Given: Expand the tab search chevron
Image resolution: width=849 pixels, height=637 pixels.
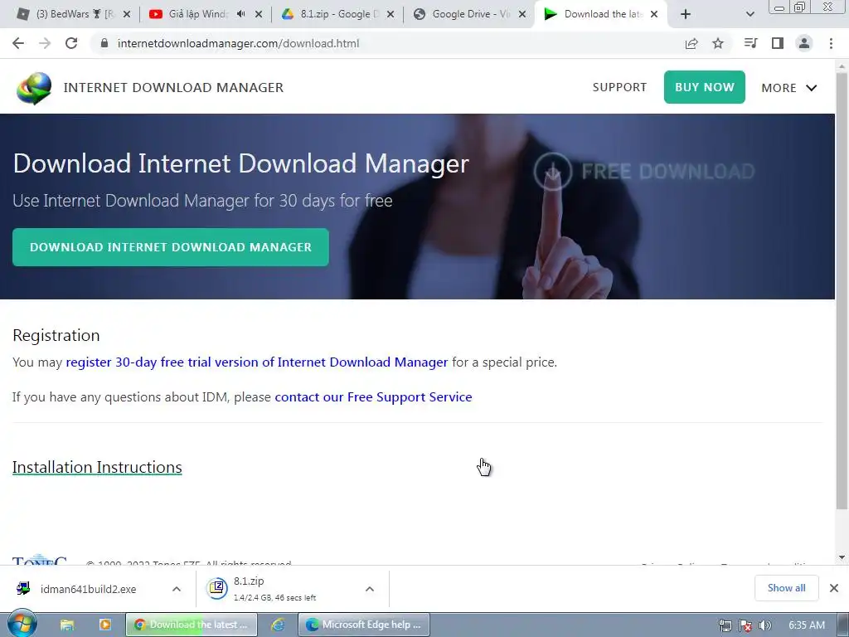Looking at the screenshot, I should [x=750, y=15].
